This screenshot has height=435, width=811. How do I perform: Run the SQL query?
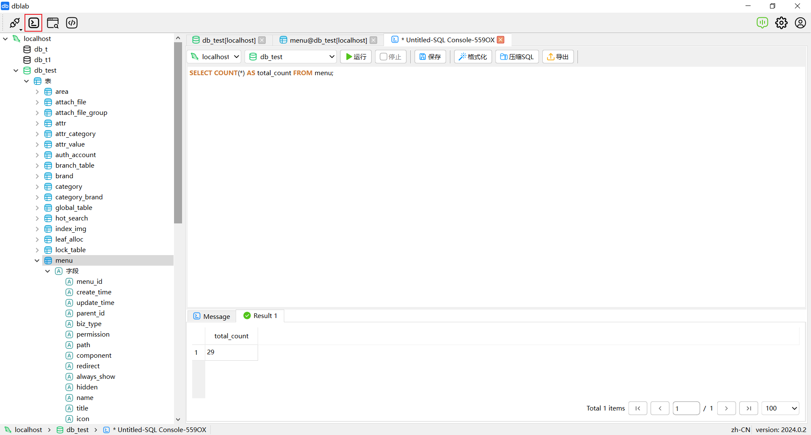pos(356,57)
